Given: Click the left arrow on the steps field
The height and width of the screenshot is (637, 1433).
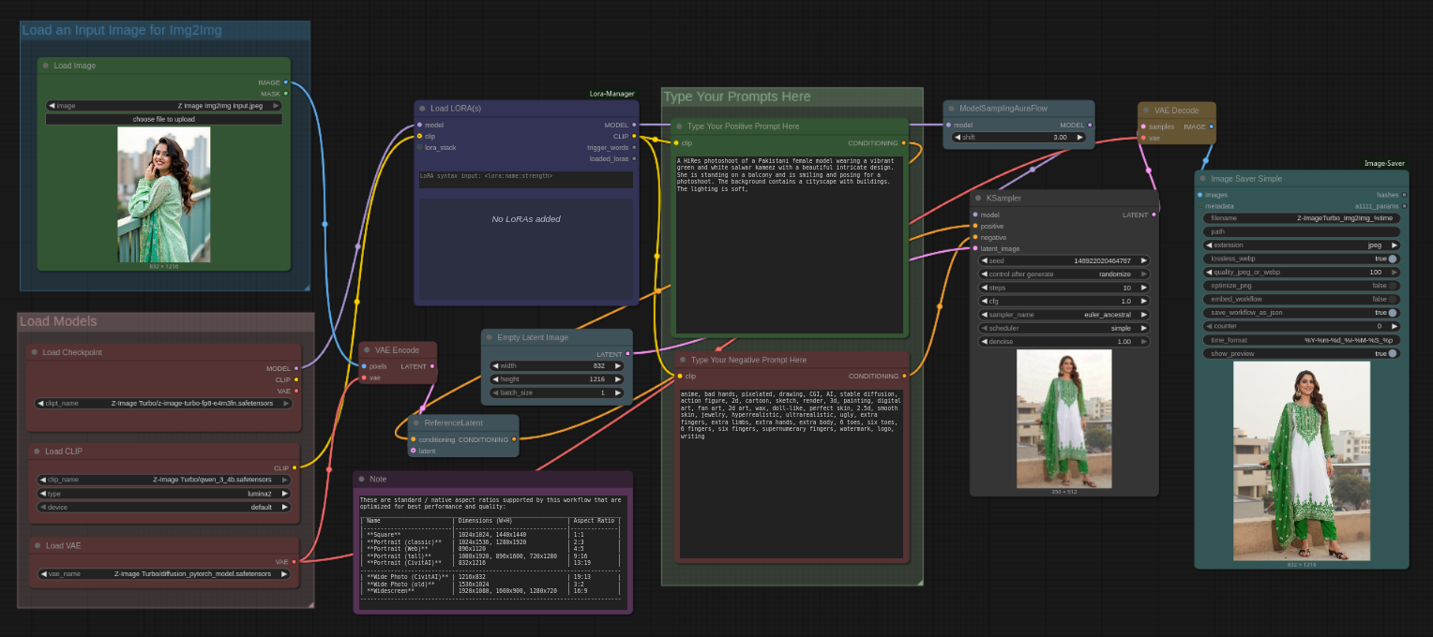Looking at the screenshot, I should coord(984,288).
